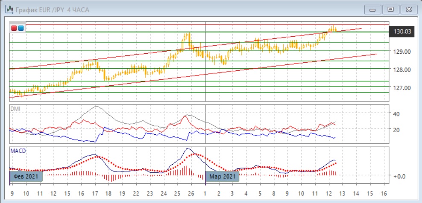The width and height of the screenshot is (422, 203).
Task: Click the MACD indicator label
Action: 18,151
